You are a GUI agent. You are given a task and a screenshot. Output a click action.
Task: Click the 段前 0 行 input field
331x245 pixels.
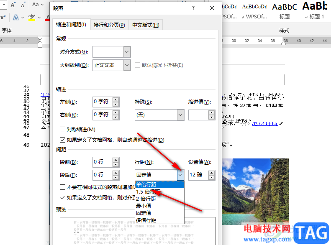pos(103,162)
